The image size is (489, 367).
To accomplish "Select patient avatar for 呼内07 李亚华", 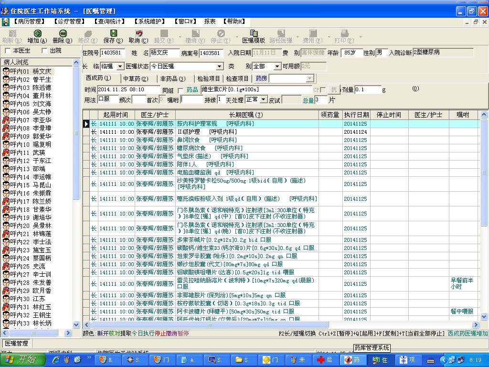I will pyautogui.click(x=6, y=120).
